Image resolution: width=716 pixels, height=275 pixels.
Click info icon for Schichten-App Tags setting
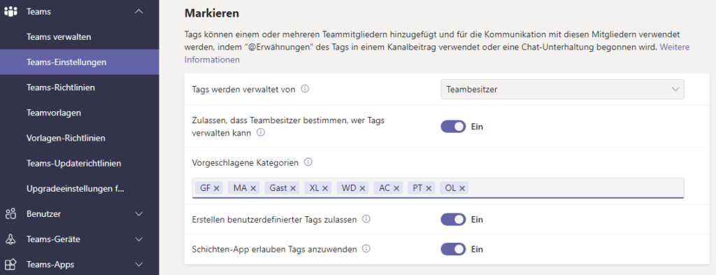point(366,248)
